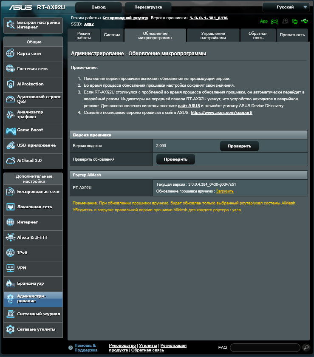The image size is (314, 357).
Task: Open the Quick Internet Setup wizard icon
Action: 11,25
